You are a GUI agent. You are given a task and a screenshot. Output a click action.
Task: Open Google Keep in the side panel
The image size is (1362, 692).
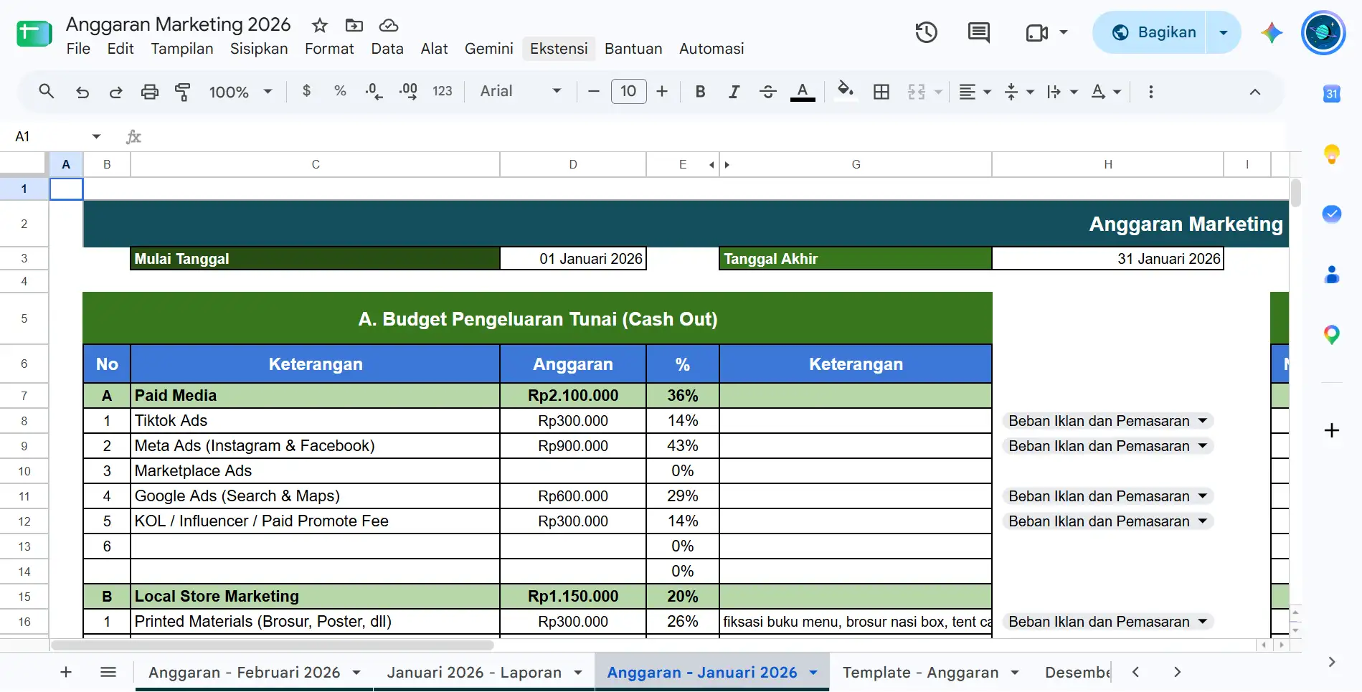tap(1332, 154)
